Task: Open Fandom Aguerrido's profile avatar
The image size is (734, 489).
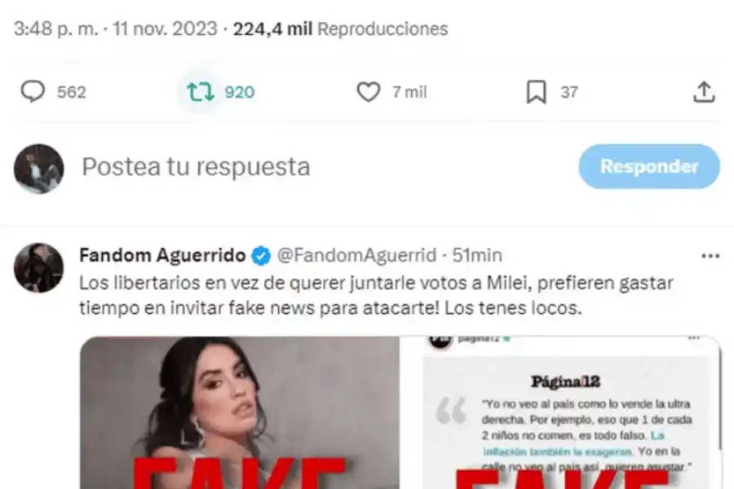Action: point(39,267)
